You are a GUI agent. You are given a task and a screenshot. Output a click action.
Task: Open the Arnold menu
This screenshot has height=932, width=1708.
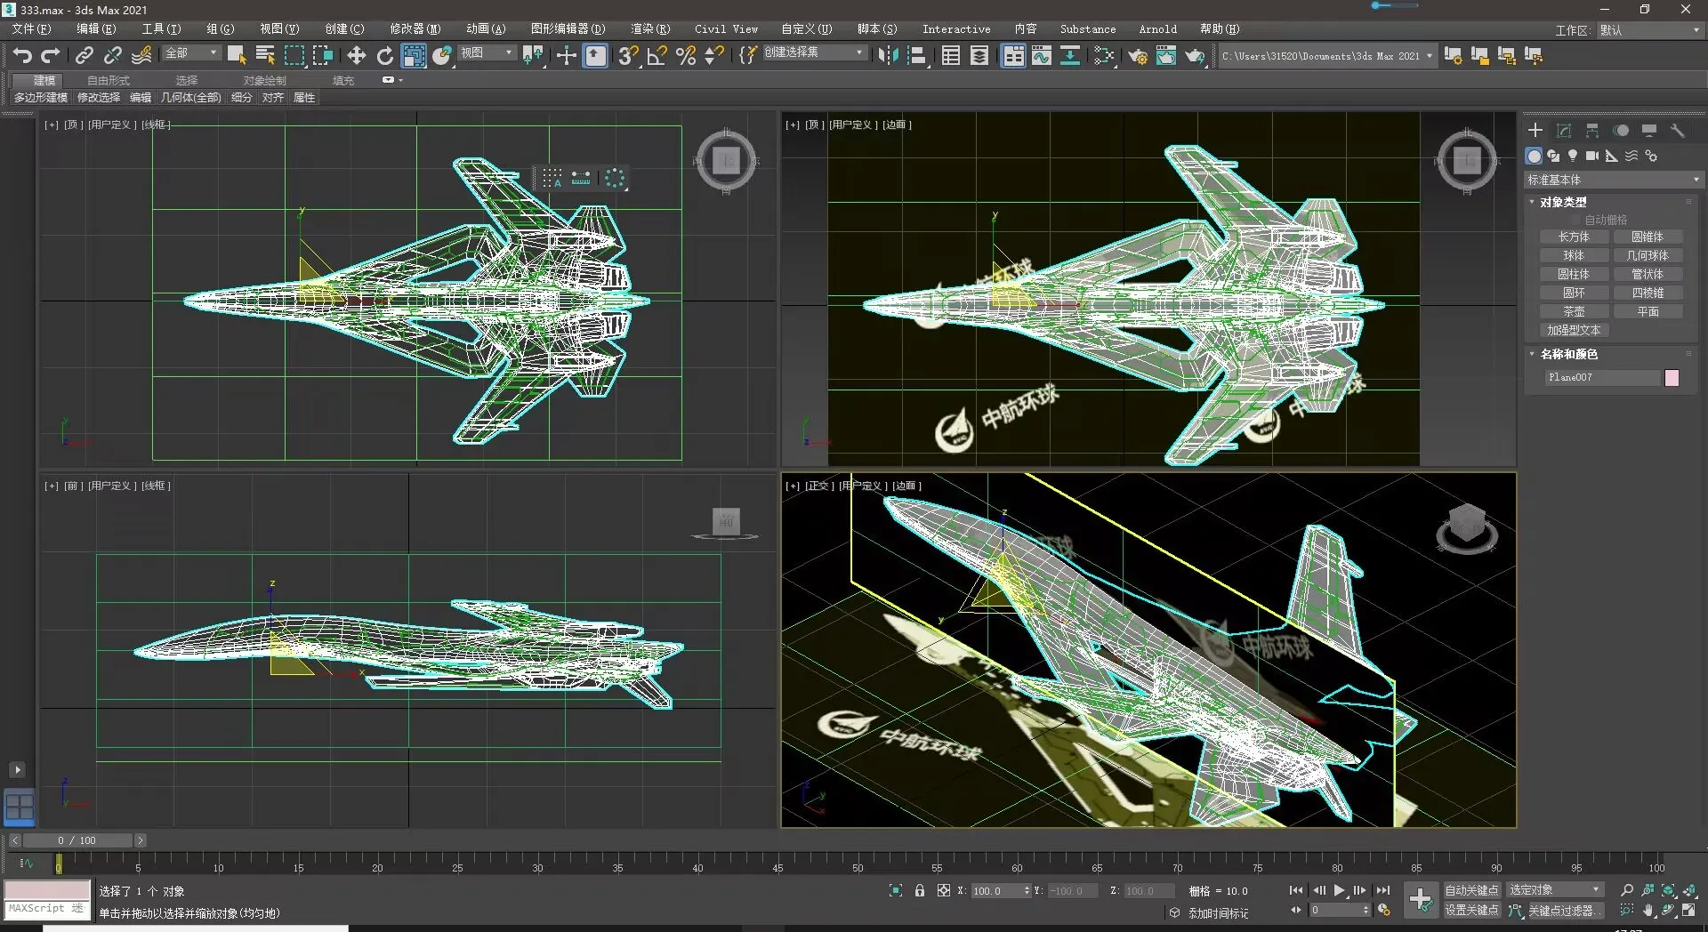(x=1157, y=29)
